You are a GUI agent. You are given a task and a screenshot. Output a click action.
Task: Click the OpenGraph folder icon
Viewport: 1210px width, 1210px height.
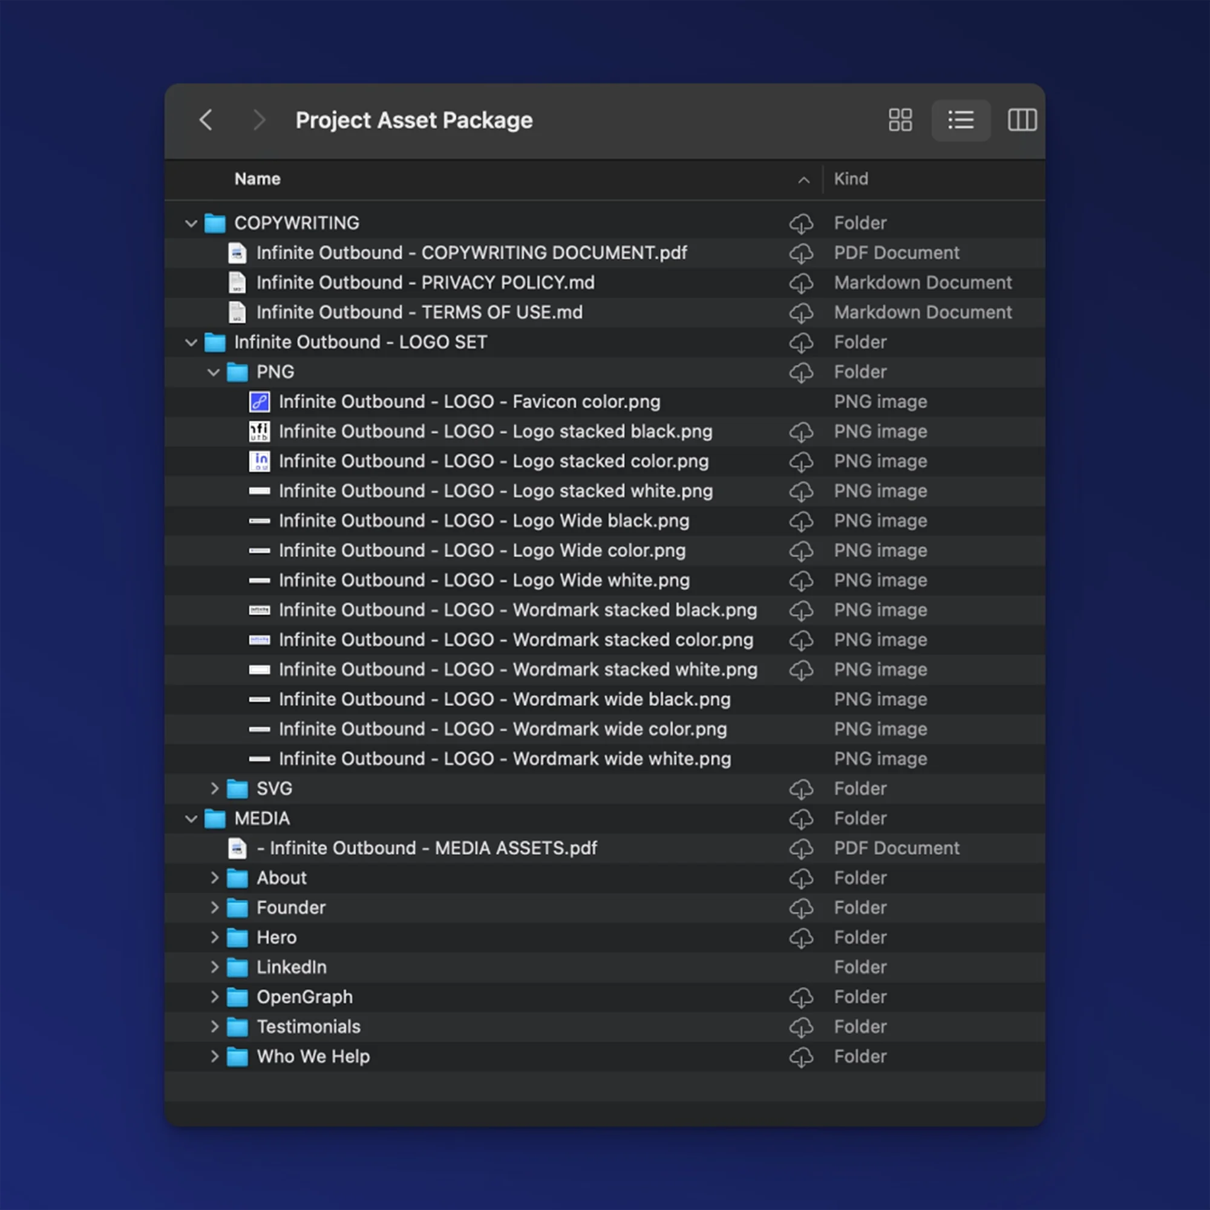click(x=237, y=997)
